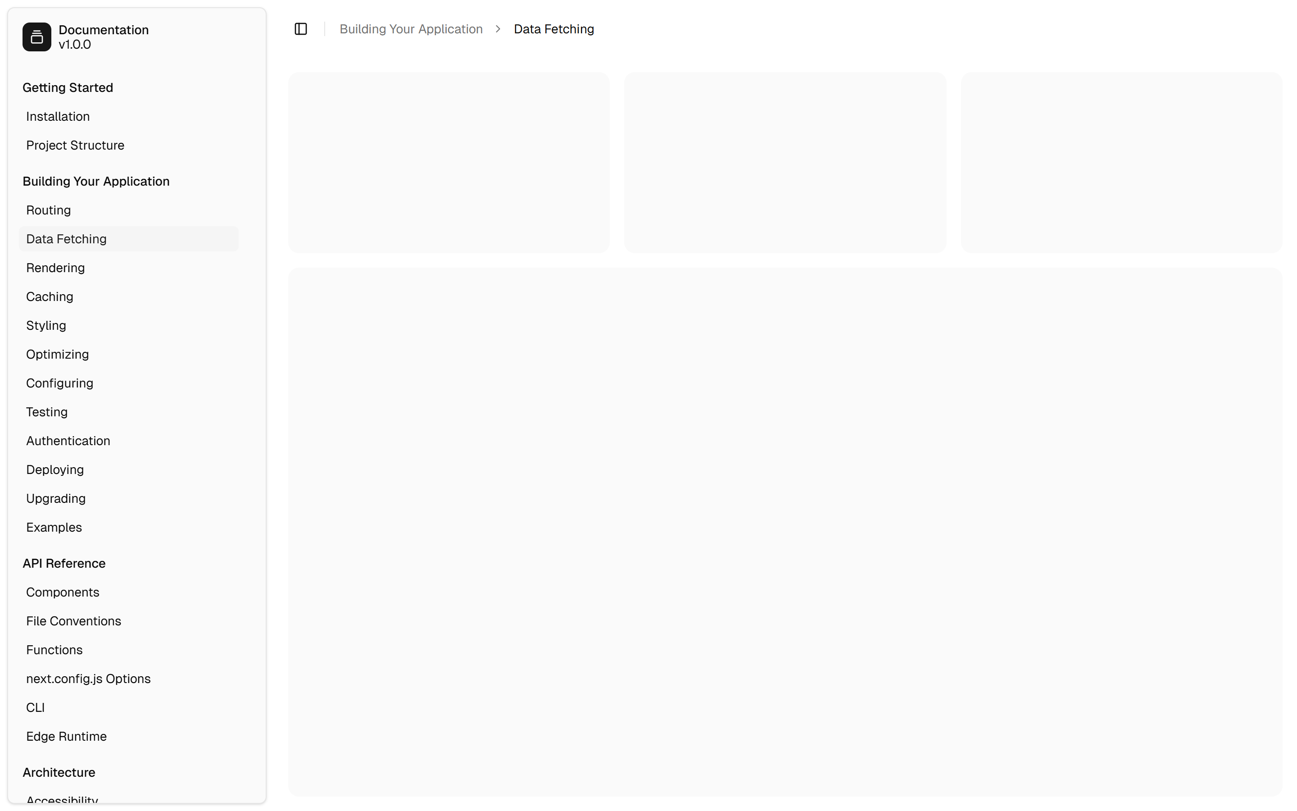Open Project Structure in sidebar
The width and height of the screenshot is (1297, 811).
(75, 146)
